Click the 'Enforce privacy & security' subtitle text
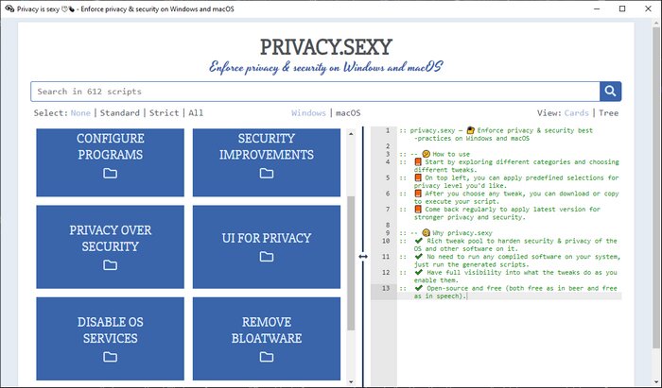The image size is (662, 388). point(326,67)
